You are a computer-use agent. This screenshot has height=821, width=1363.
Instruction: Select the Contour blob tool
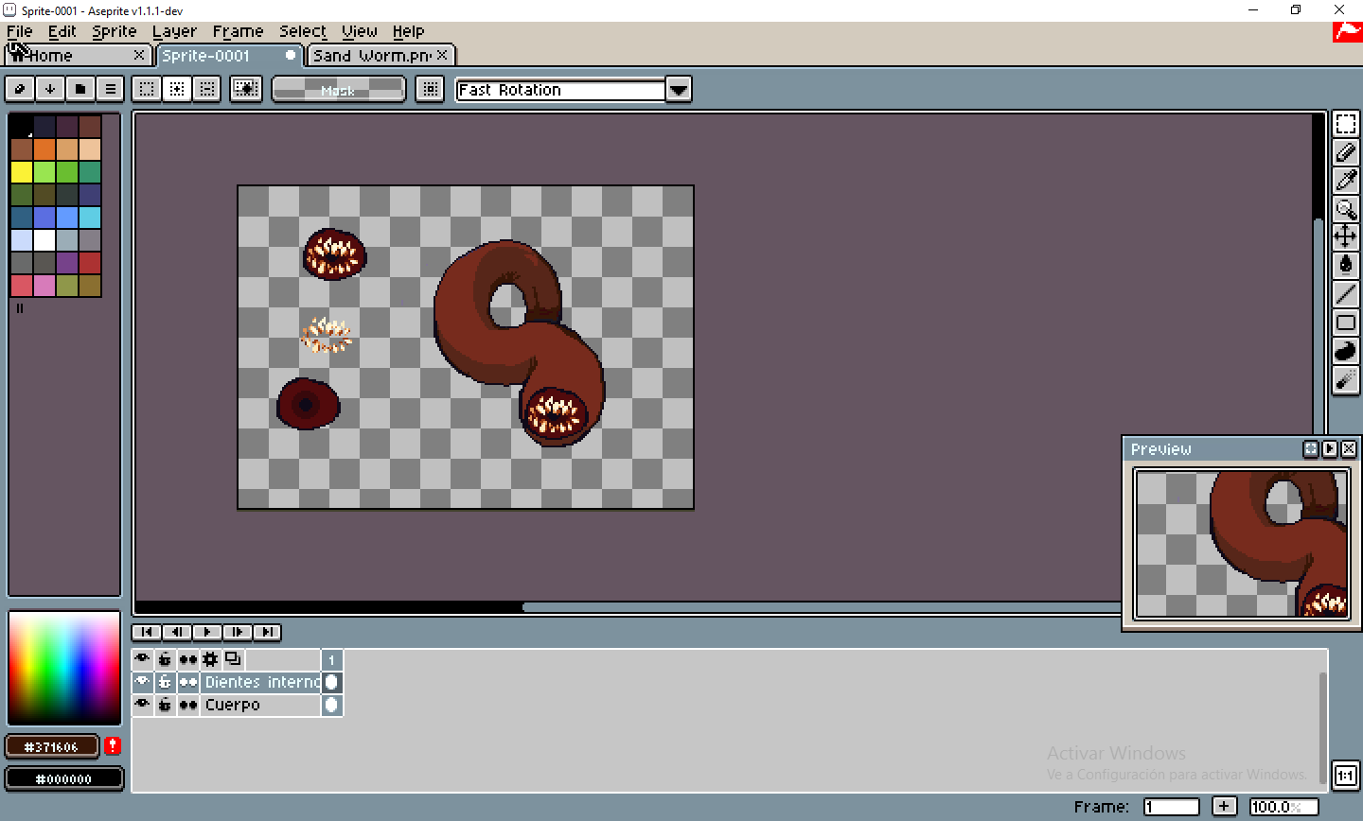[x=1346, y=351]
